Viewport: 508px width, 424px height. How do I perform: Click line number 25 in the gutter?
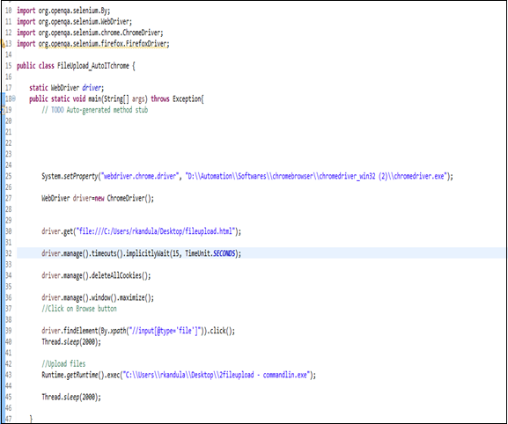9,177
